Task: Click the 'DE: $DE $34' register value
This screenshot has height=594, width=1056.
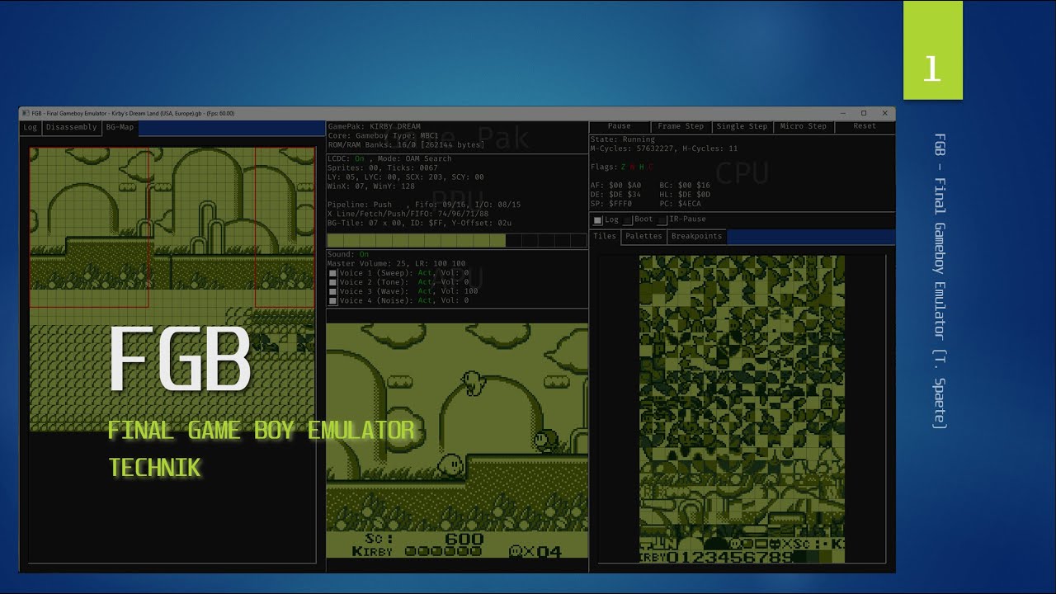Action: (615, 195)
